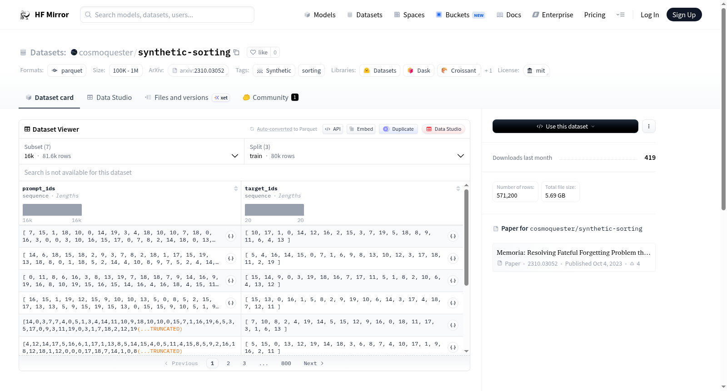Click the sorting tag
The width and height of the screenshot is (727, 391).
[x=311, y=70]
